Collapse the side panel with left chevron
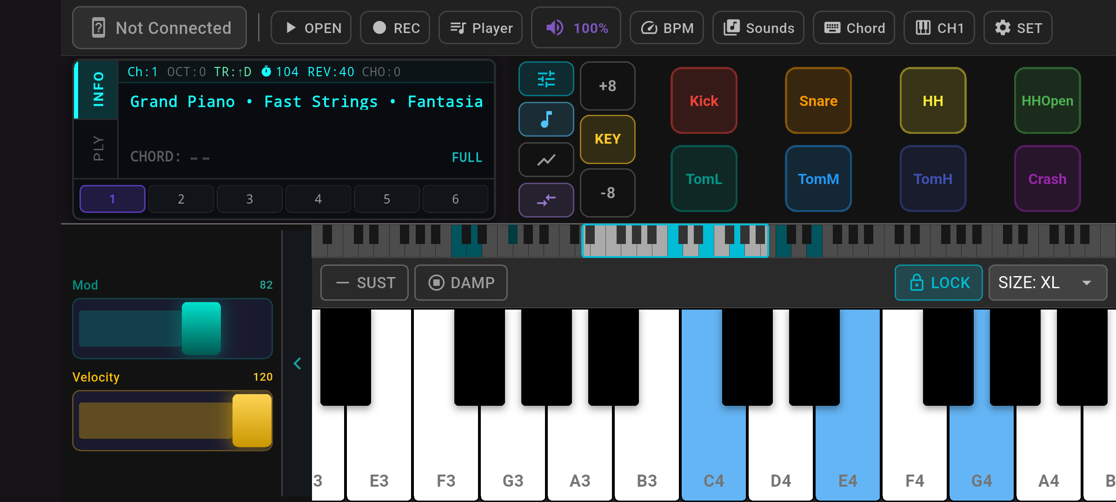Image resolution: width=1116 pixels, height=502 pixels. [298, 363]
